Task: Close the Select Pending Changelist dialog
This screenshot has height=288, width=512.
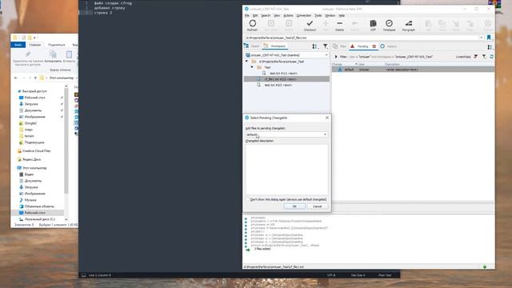Action: pyautogui.click(x=327, y=118)
